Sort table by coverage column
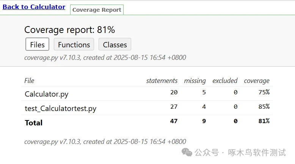Image resolution: width=295 pixels, height=164 pixels. pos(257,80)
